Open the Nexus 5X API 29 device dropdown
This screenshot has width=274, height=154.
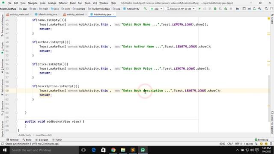coord(181,9)
